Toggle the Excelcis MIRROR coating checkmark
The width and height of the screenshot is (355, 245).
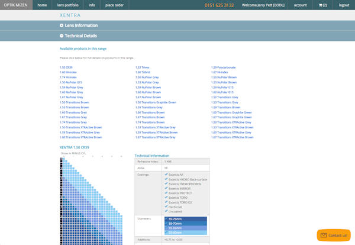[166, 188]
